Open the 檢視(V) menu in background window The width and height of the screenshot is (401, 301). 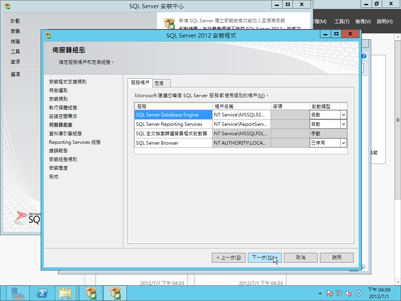point(363,22)
